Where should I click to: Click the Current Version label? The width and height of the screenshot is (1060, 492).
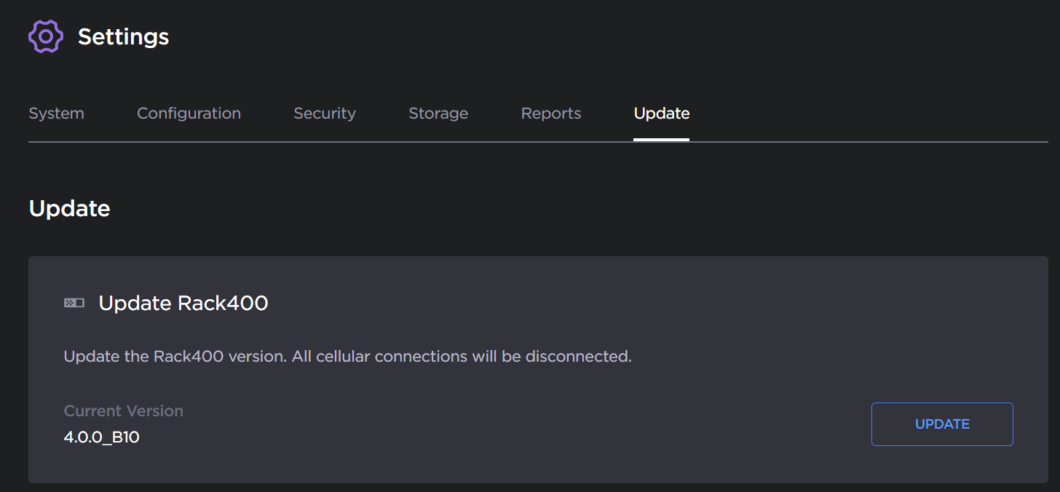(x=123, y=410)
